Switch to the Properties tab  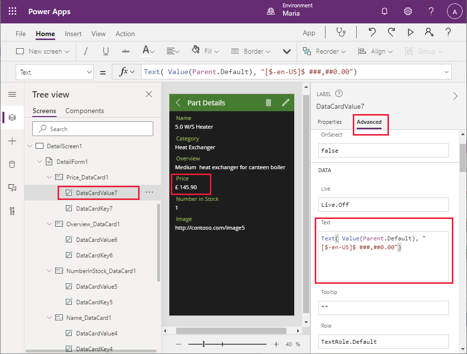[x=329, y=122]
